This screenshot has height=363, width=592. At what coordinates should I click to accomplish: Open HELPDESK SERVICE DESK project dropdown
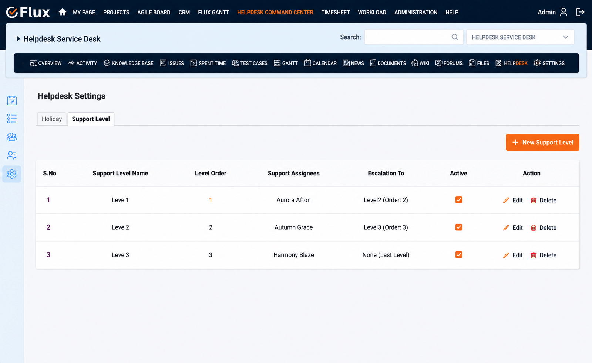(x=520, y=37)
